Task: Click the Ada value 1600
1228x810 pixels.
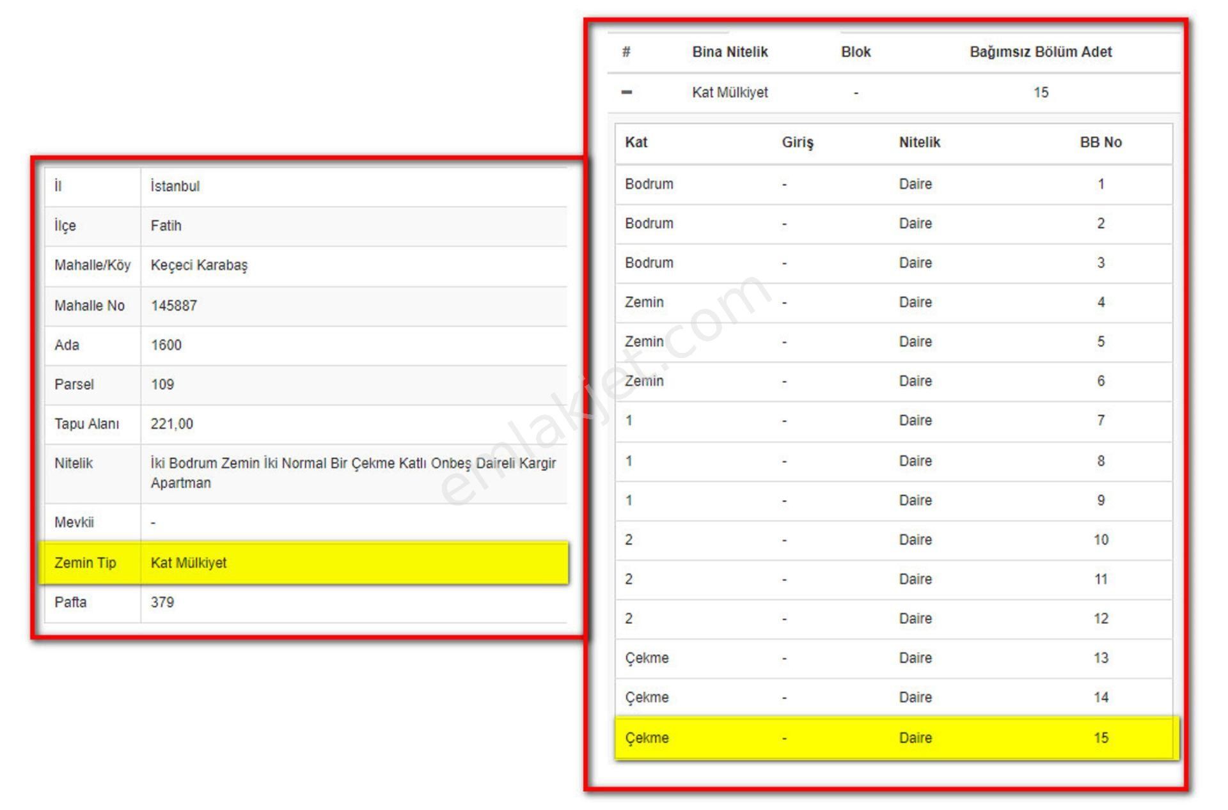Action: coord(166,345)
